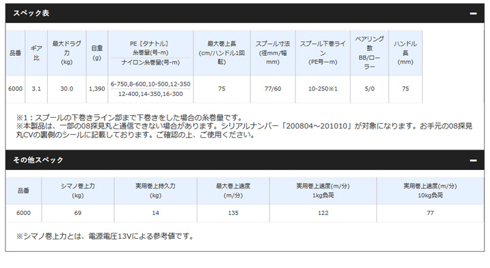Select the 実用巻上速度 10kg負荷 header
Image resolution: width=490 pixels, height=268 pixels.
point(430,190)
